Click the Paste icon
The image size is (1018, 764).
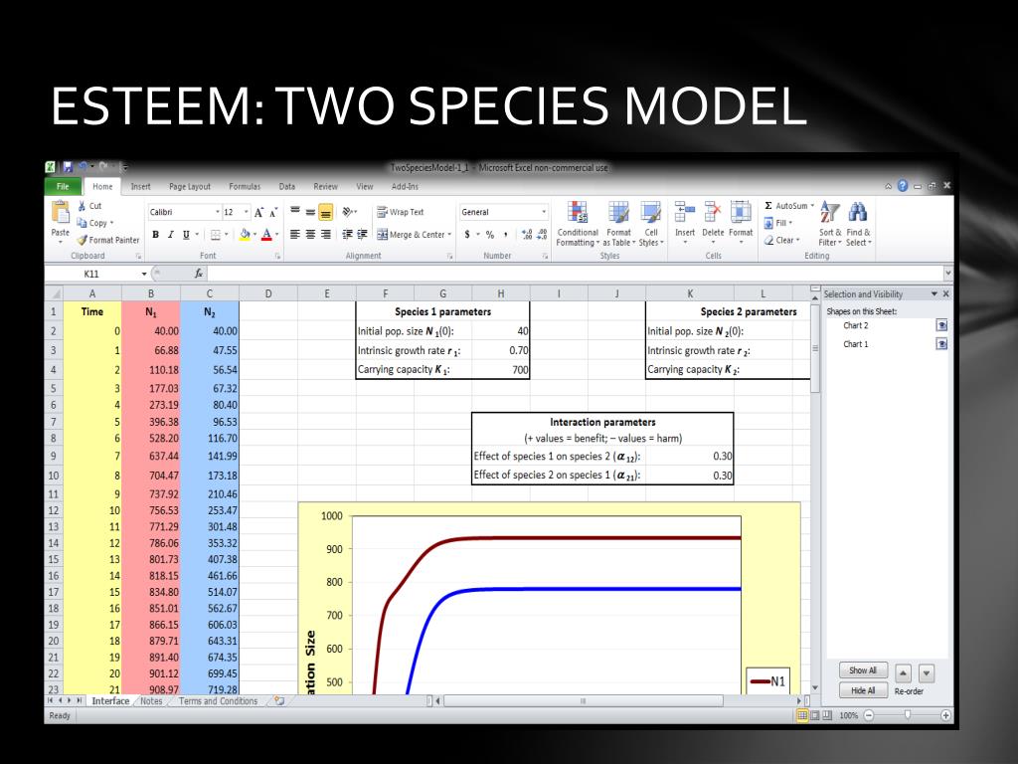click(61, 213)
